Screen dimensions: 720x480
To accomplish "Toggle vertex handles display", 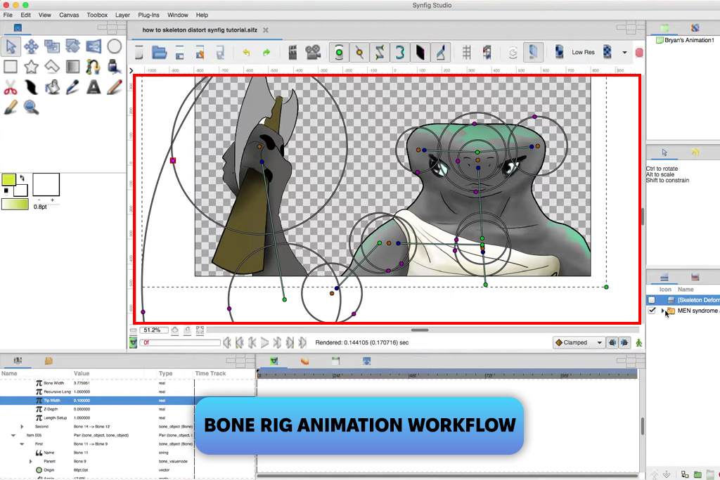I will (359, 52).
